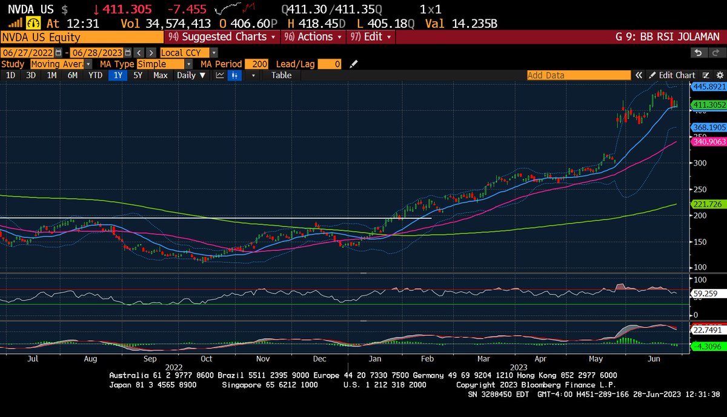Open the Actions dropdown menu

point(313,37)
